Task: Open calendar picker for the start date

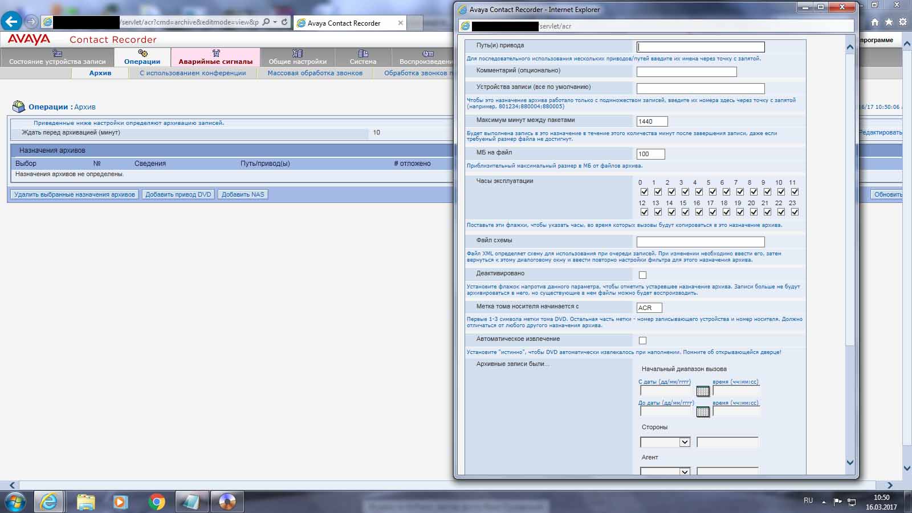Action: [703, 391]
